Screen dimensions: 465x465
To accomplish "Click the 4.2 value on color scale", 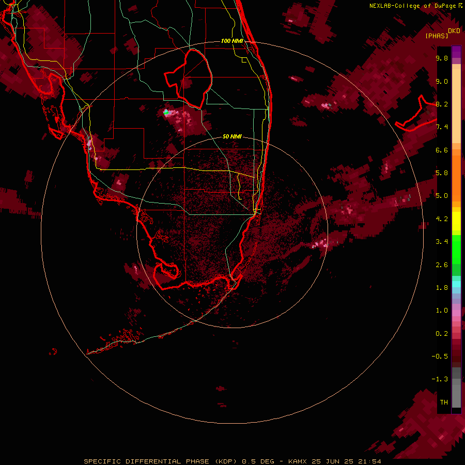I will point(442,219).
